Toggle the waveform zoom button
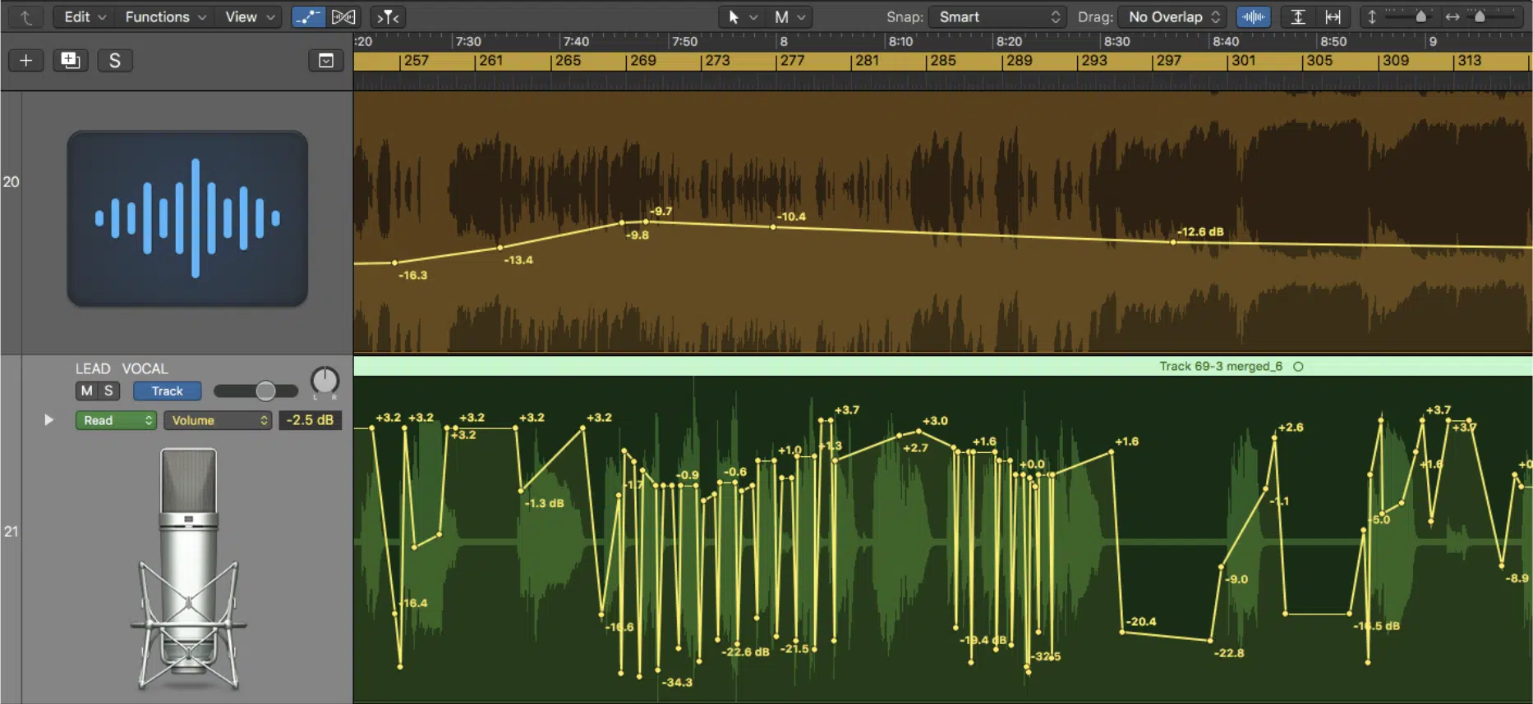This screenshot has width=1533, height=704. (x=1253, y=17)
